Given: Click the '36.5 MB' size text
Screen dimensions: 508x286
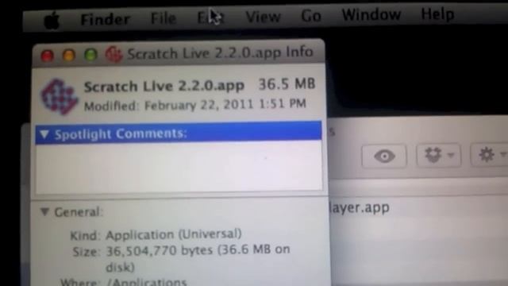Looking at the screenshot, I should (287, 84).
